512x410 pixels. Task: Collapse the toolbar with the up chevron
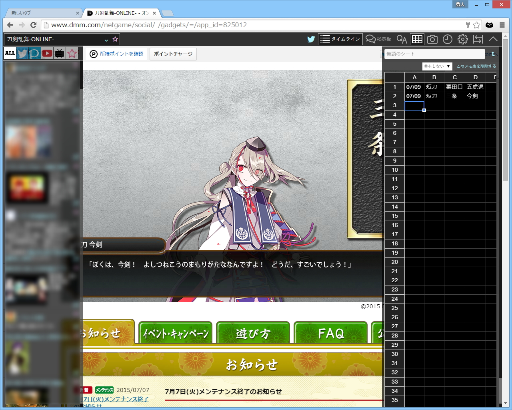tap(493, 39)
